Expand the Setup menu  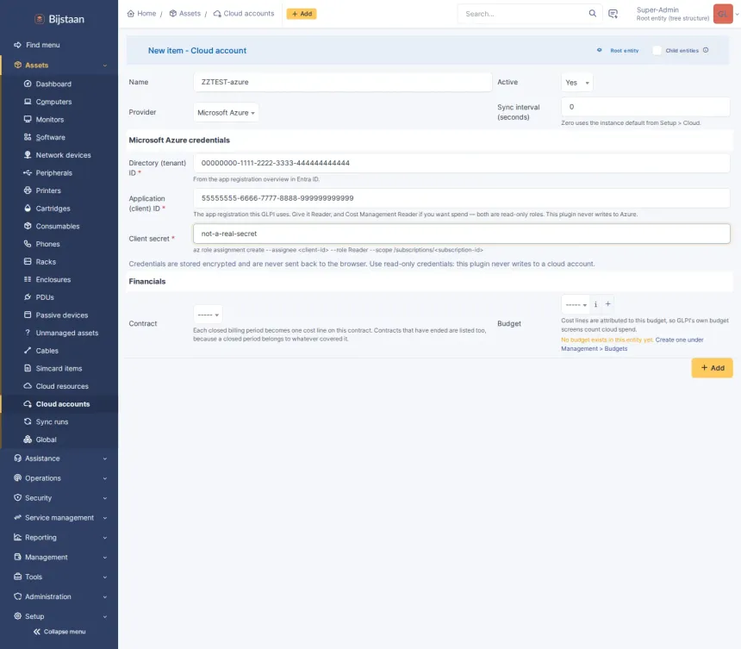click(59, 616)
